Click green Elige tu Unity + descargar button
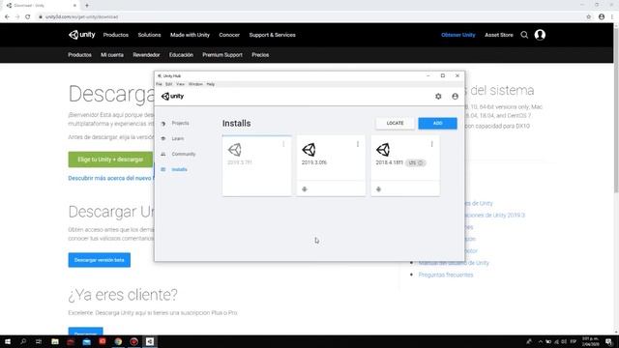Screen dimensions: 619x348 click(110, 159)
